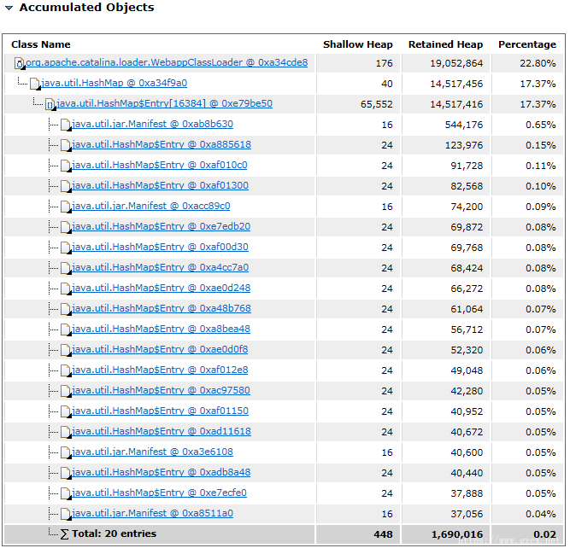
Task: Click icon beside Manifest @ 0xab8b630
Action: 66,125
